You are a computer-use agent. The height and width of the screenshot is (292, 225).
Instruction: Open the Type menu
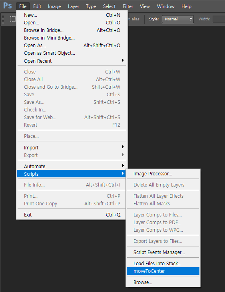91,6
